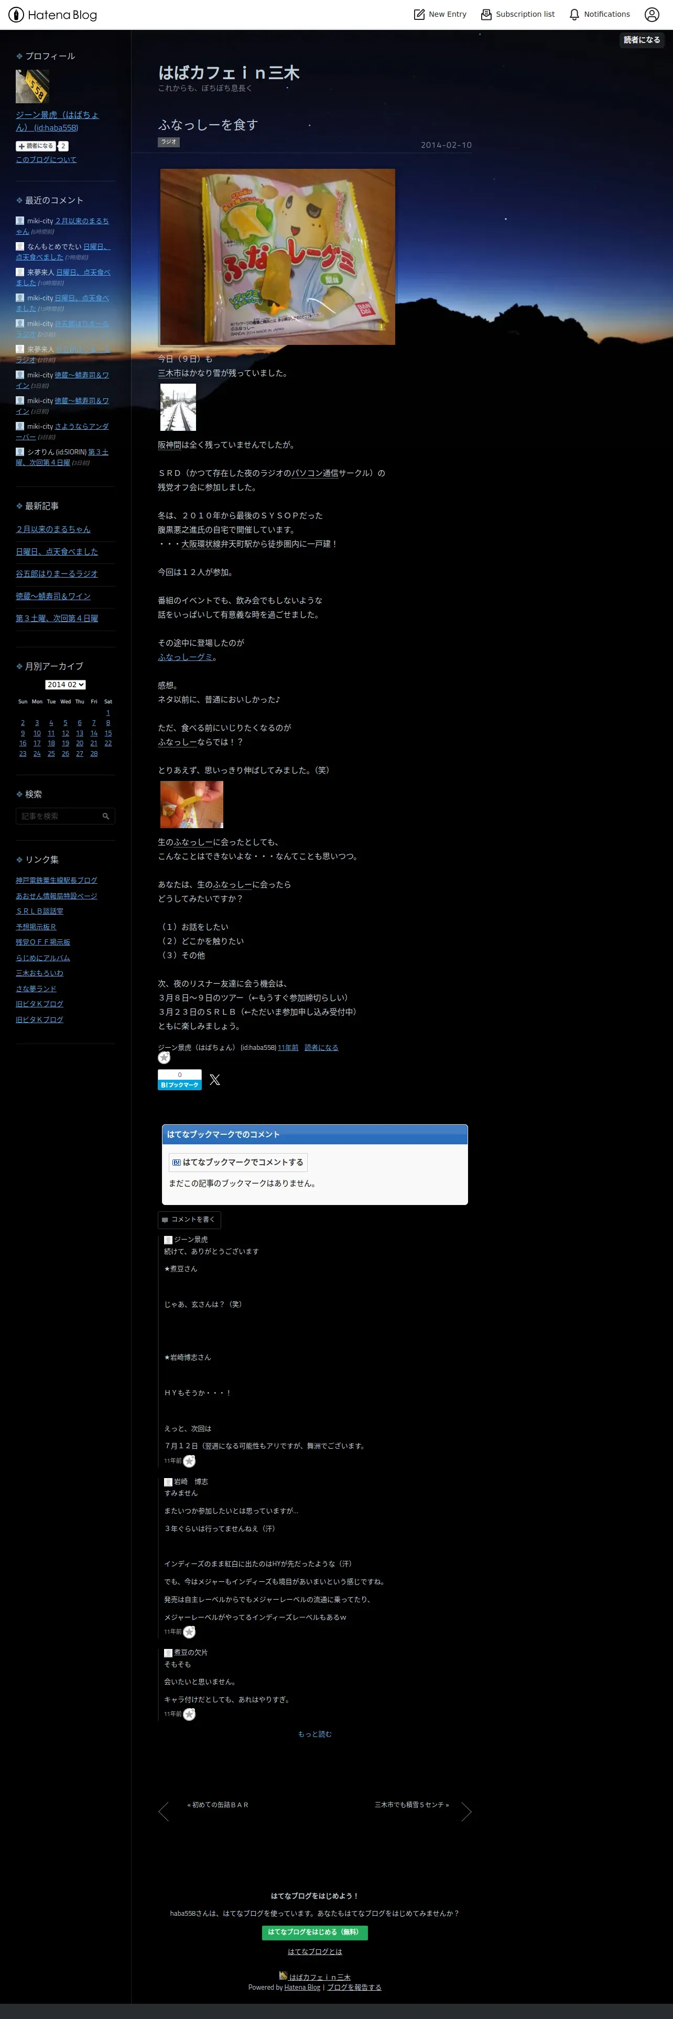This screenshot has width=673, height=2019.
Task: Open the latest article 2月以来のまるちゃん
Action: (53, 529)
